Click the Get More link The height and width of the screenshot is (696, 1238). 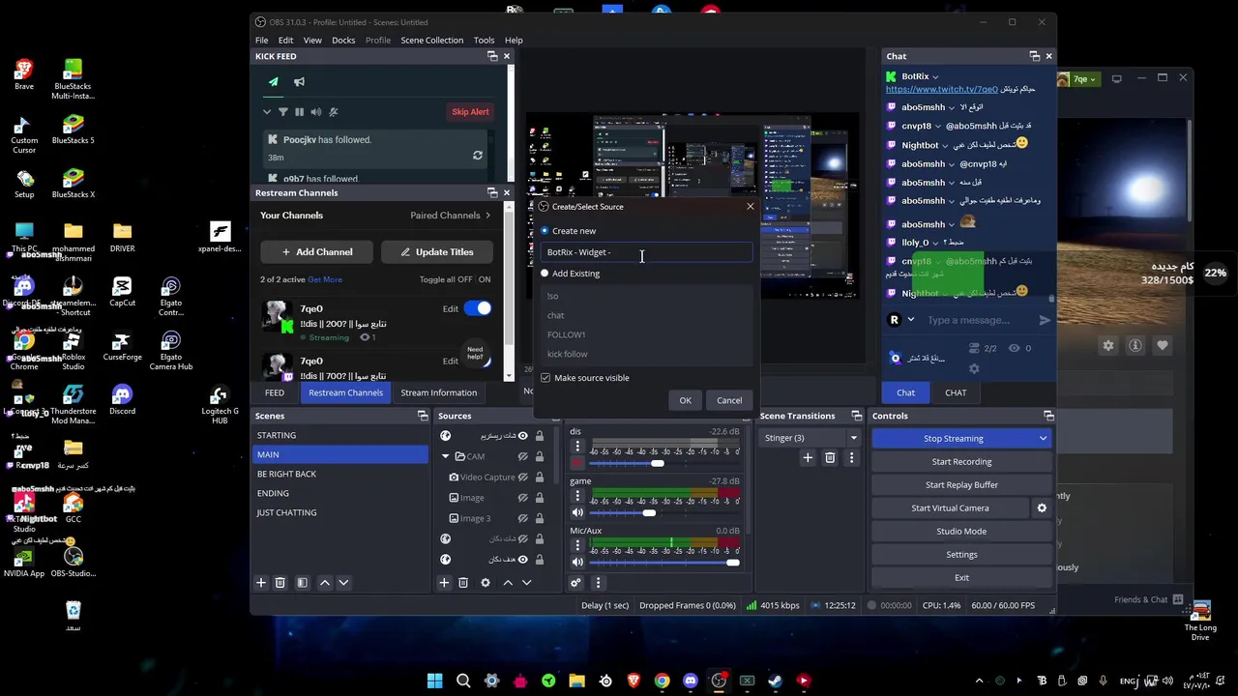point(325,279)
